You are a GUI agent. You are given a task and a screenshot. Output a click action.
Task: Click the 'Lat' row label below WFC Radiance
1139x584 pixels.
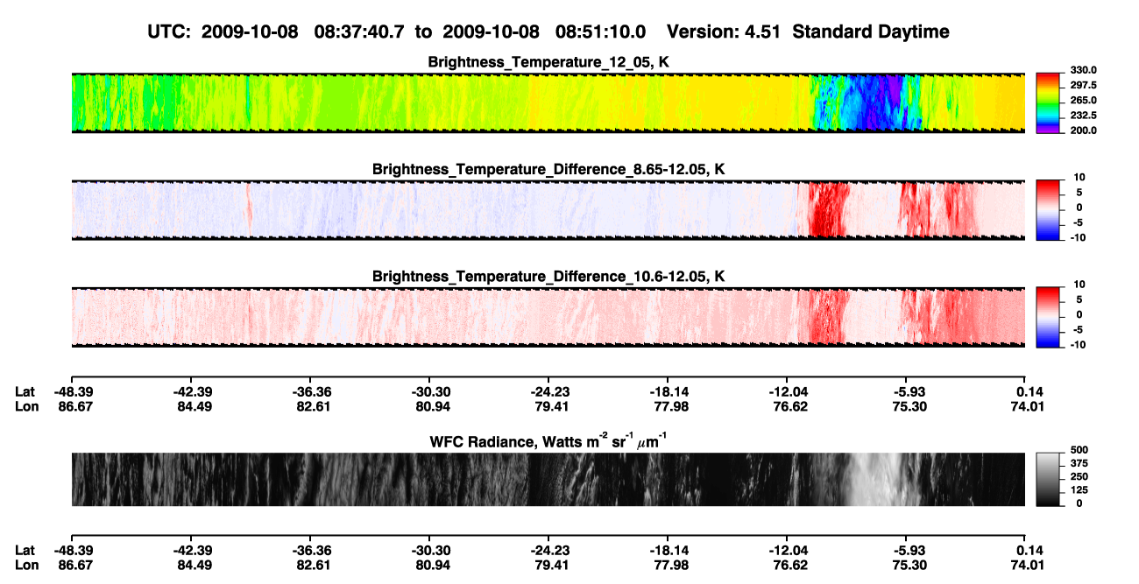[25, 551]
